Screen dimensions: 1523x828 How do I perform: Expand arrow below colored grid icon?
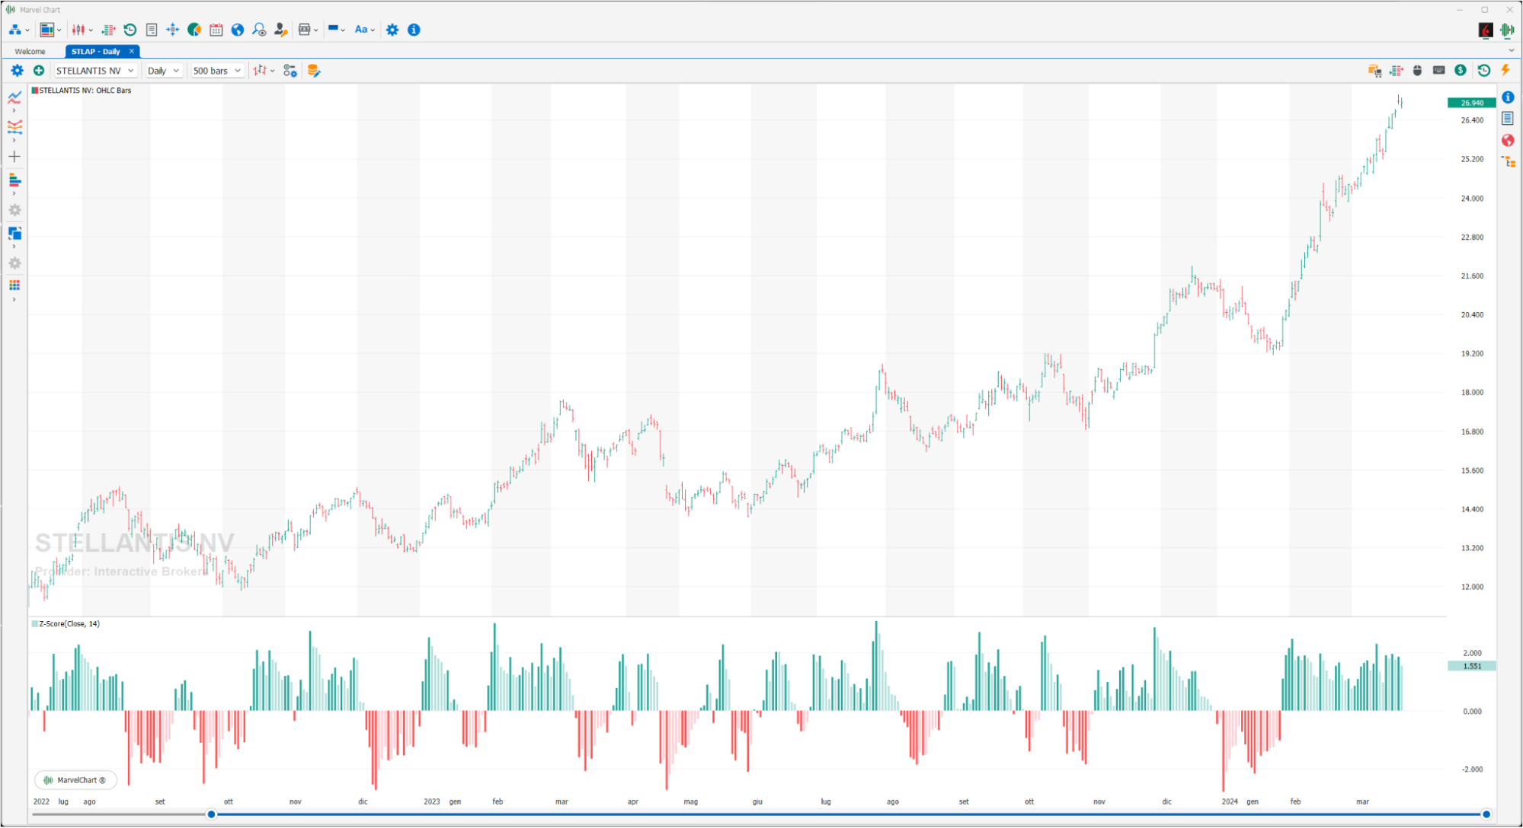tap(14, 300)
